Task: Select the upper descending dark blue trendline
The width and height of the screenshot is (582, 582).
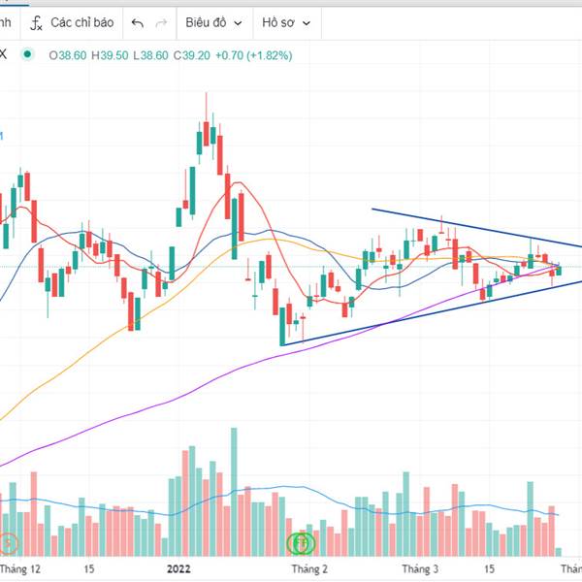Action: coord(477,228)
